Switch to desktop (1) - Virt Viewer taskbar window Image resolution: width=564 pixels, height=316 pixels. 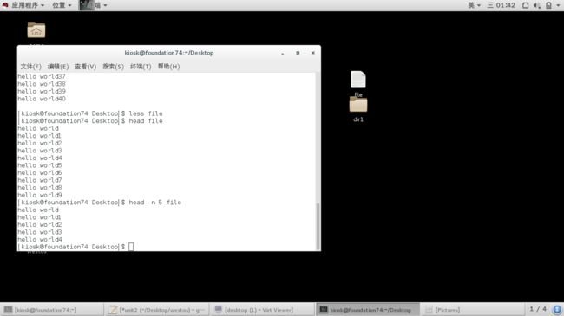coord(262,310)
